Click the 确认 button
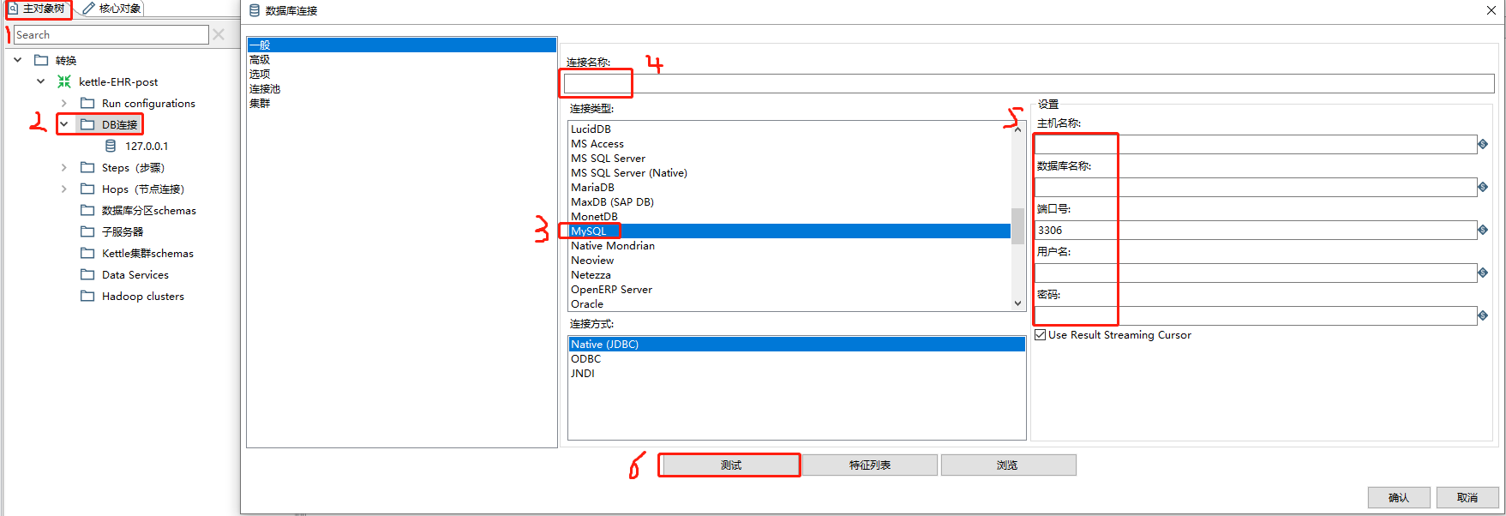The image size is (1506, 516). tap(1398, 497)
